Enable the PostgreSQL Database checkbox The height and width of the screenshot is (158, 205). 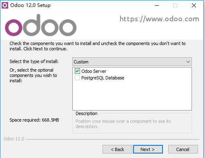pyautogui.click(x=77, y=78)
